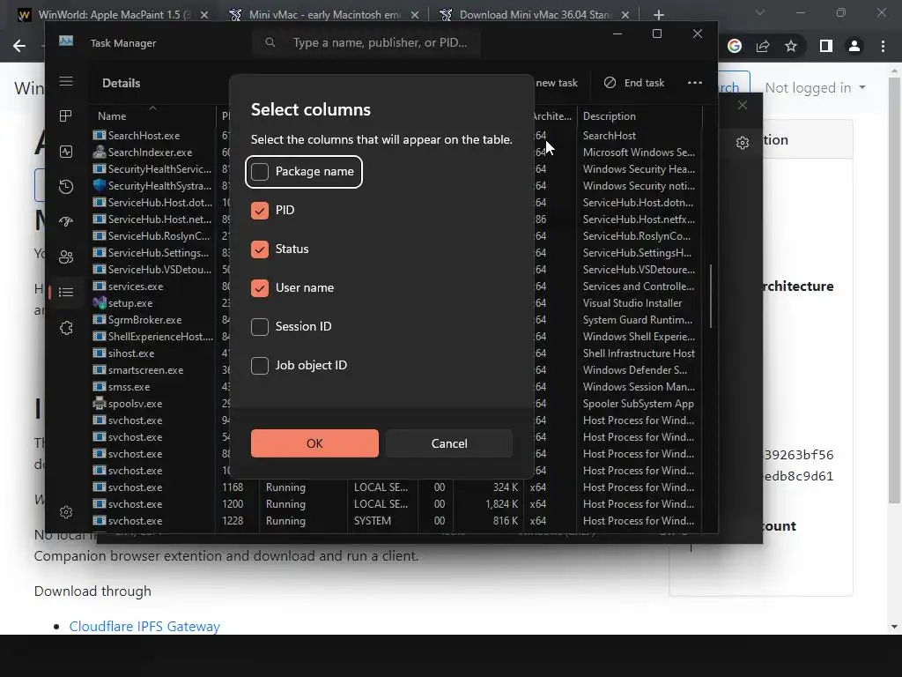Open App history page in sidebar

(x=66, y=187)
